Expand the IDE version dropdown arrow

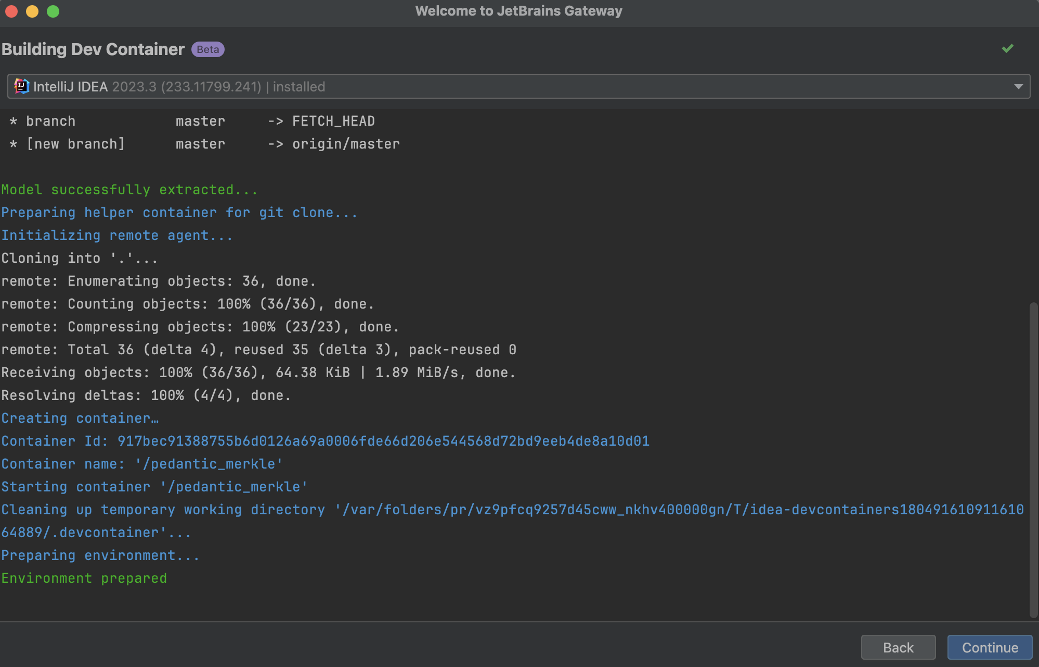click(x=1018, y=86)
